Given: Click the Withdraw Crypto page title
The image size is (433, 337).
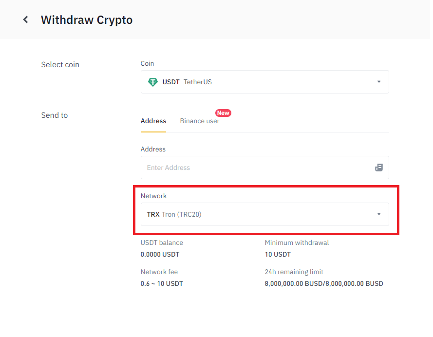Looking at the screenshot, I should tap(87, 20).
